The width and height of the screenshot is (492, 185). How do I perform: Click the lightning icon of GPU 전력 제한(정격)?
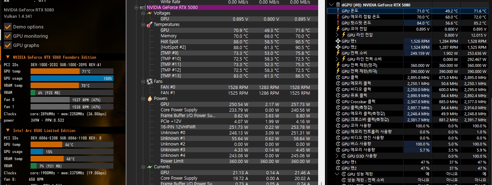pos(338,65)
